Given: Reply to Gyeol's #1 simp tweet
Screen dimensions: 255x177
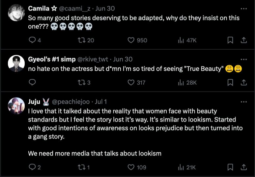Looking at the screenshot, I should click(x=32, y=82).
